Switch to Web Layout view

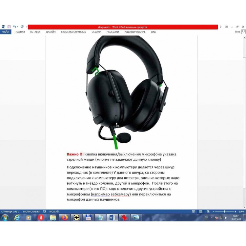pos(208,212)
